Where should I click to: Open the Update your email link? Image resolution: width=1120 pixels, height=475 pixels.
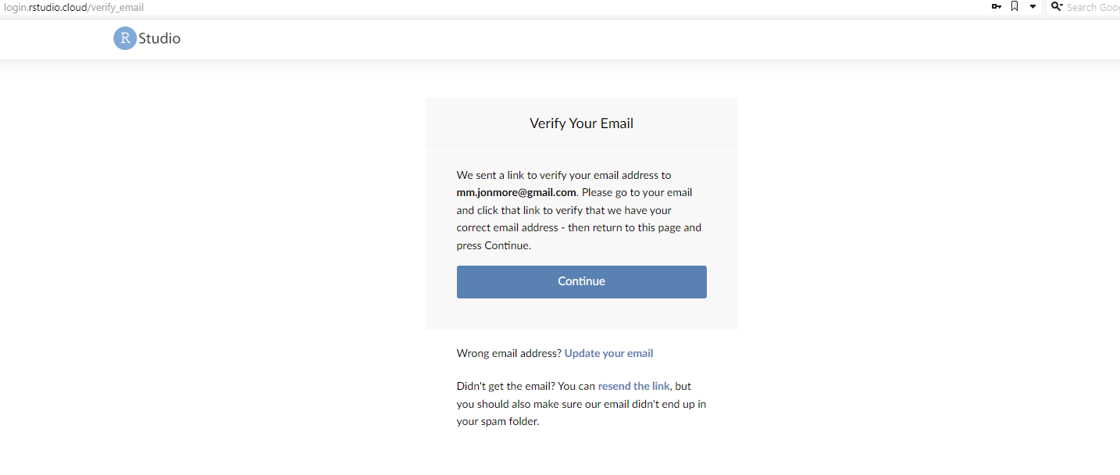608,353
